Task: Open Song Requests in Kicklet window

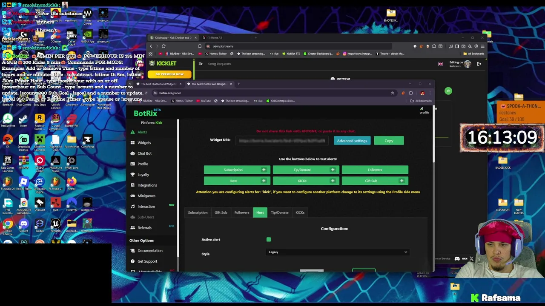Action: (x=219, y=64)
